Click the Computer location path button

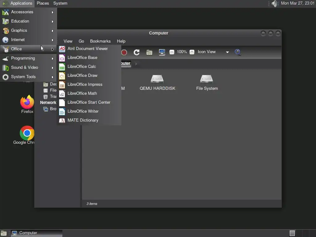[x=126, y=64]
